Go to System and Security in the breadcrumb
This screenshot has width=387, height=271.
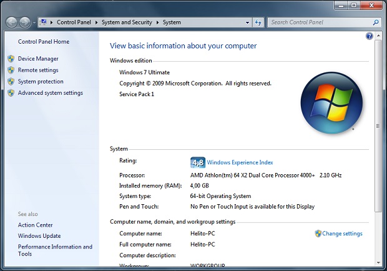127,22
